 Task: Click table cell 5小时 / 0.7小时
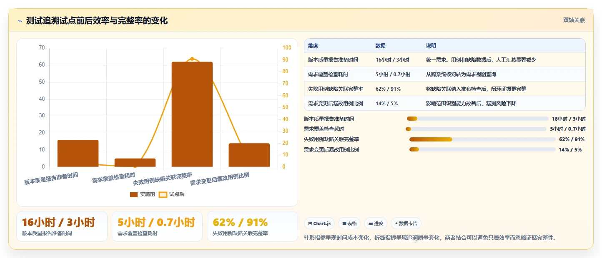click(x=393, y=74)
